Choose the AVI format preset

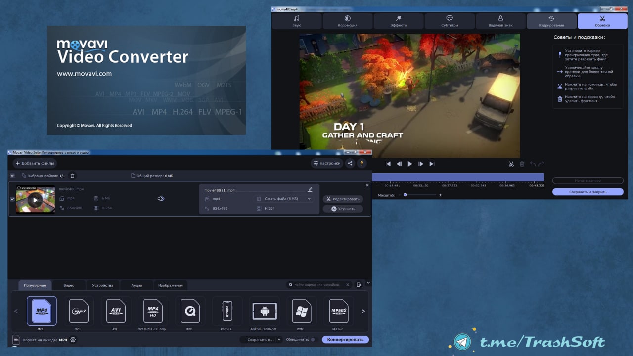pyautogui.click(x=116, y=311)
